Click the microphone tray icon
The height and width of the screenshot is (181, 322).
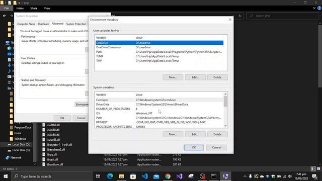pyautogui.click(x=251, y=176)
